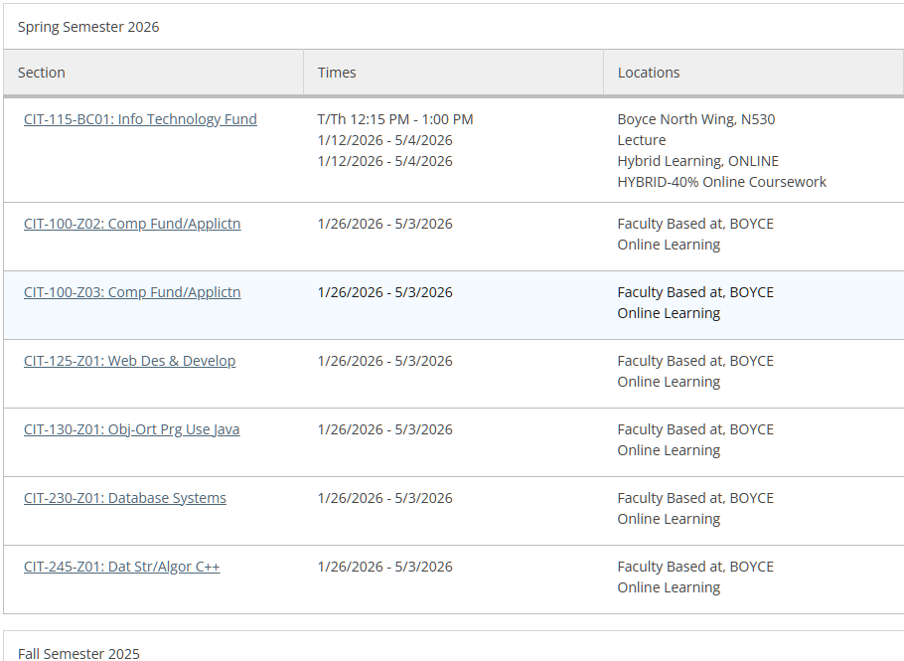The image size is (904, 661).
Task: Click the Hybrid Learning, ONLINE text
Action: [697, 161]
